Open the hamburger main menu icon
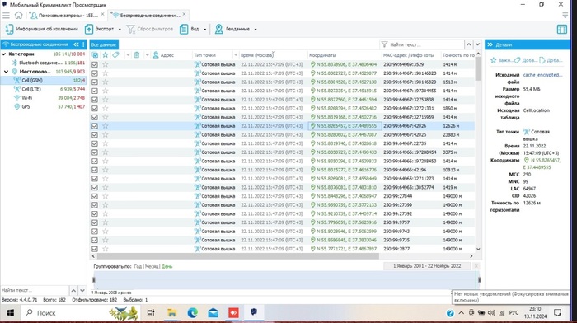This screenshot has width=577, height=323. pyautogui.click(x=6, y=16)
